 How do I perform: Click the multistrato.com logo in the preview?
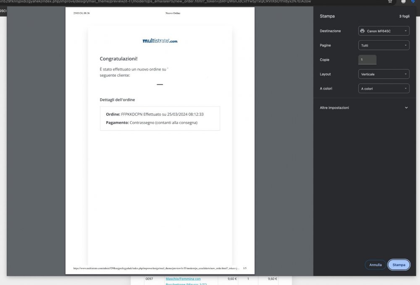coord(160,41)
